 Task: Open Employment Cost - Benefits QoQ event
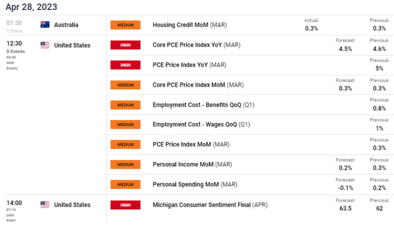[x=196, y=105]
